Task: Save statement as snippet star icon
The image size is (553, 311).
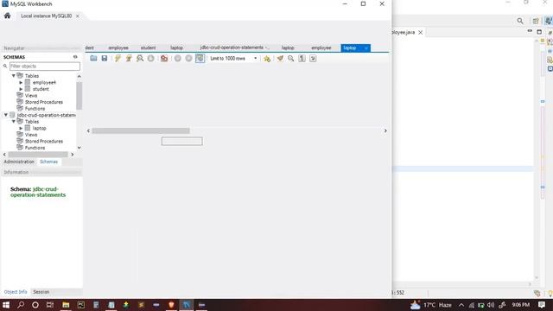Action: point(267,59)
